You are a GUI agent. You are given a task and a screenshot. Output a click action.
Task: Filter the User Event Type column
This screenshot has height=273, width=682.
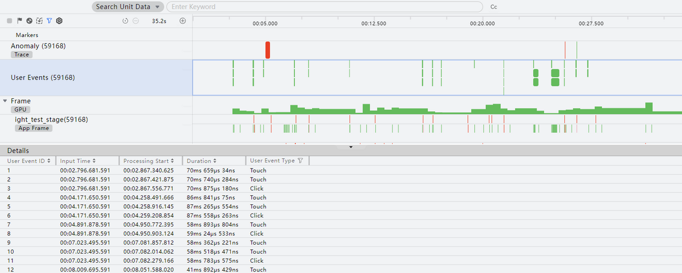coord(300,161)
